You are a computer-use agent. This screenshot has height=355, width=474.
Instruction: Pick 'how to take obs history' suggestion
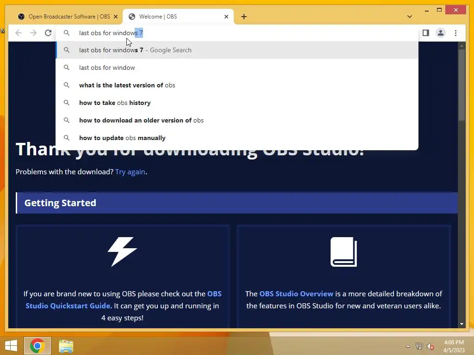tap(237, 103)
